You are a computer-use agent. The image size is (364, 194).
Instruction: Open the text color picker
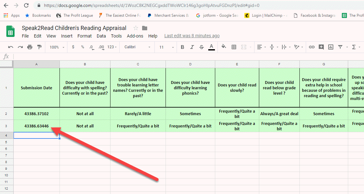(211, 47)
